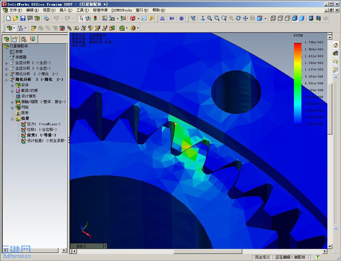Screen dimensions: 341x261
Task: Expand the 网格 node
Action: pos(12,108)
